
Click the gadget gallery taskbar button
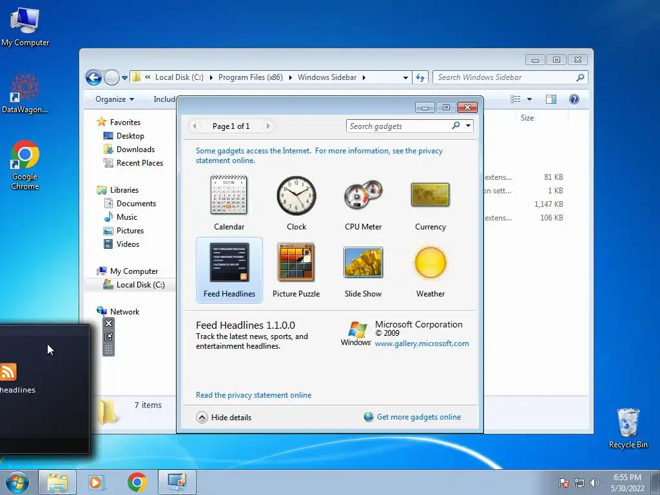click(x=177, y=482)
